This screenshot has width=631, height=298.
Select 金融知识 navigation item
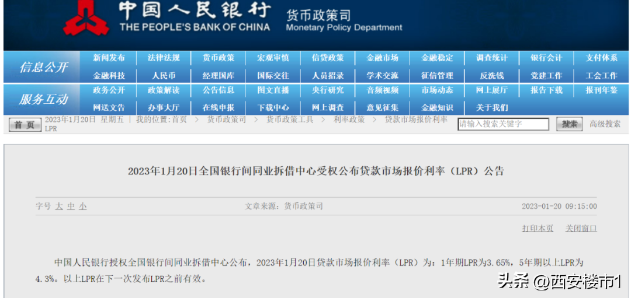[x=438, y=108]
